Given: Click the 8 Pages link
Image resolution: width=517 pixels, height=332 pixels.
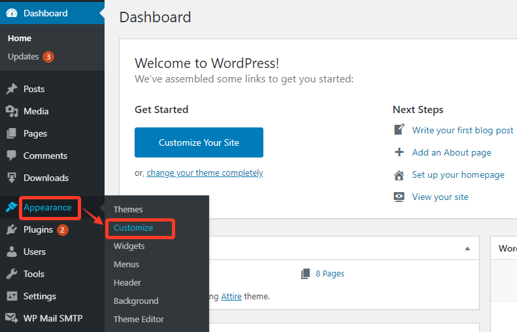Looking at the screenshot, I should 329,274.
